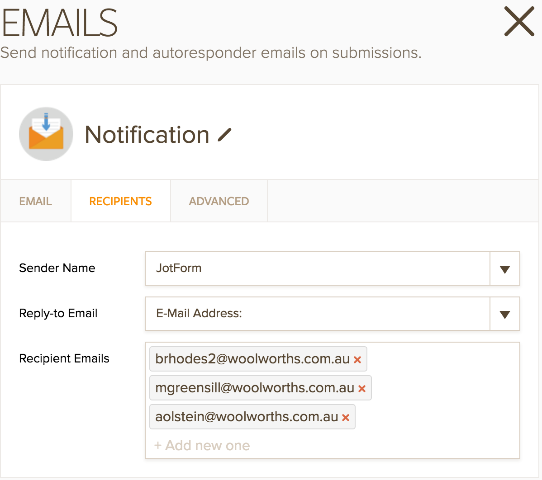Switch to the Email tab
This screenshot has width=542, height=480.
(36, 201)
